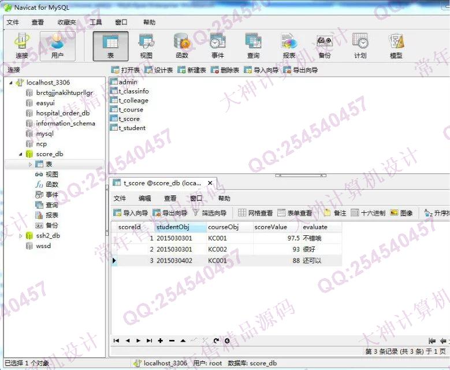Open the 编辑 menu in table window
The height and width of the screenshot is (370, 450).
coord(144,198)
